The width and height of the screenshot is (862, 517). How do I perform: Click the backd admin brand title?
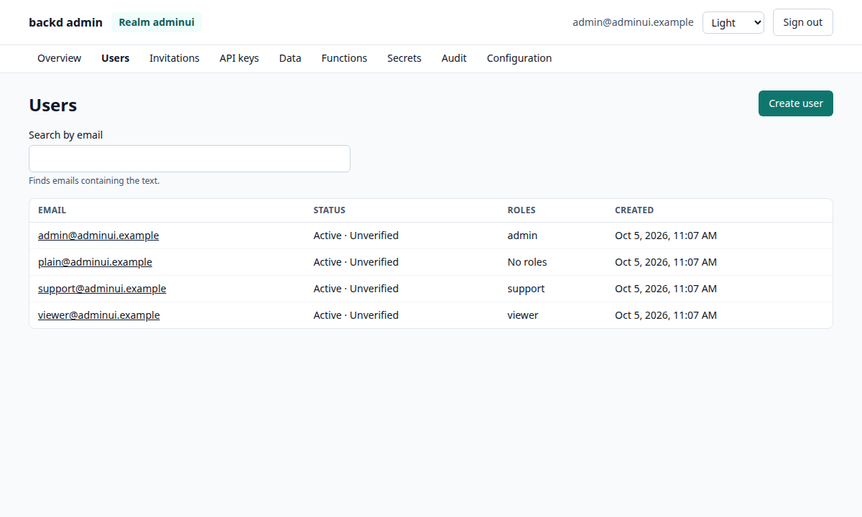(65, 22)
